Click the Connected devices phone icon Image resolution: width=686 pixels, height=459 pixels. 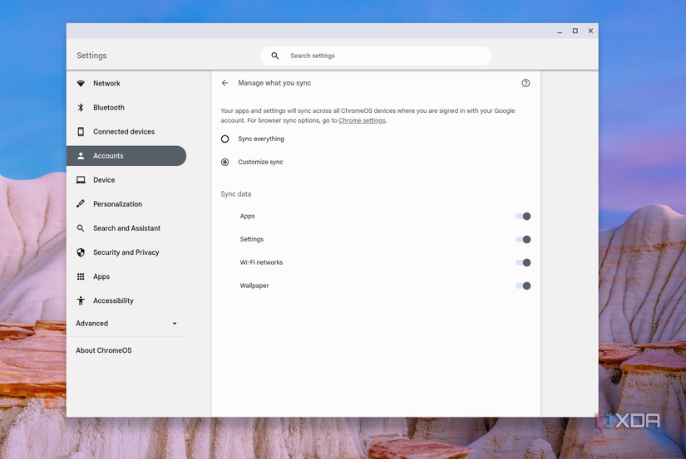pyautogui.click(x=81, y=131)
